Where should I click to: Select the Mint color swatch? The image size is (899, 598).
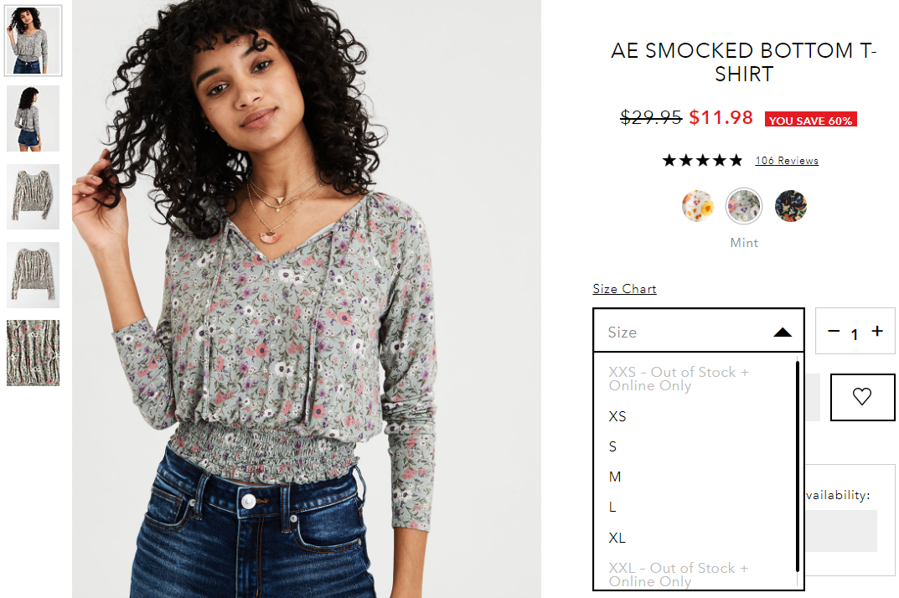744,206
